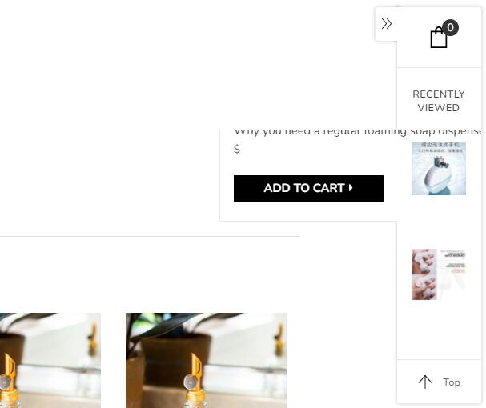Click the Top link text
The height and width of the screenshot is (408, 486).
point(452,382)
